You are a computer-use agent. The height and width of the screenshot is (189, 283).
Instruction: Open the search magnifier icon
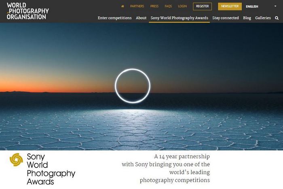tap(277, 18)
